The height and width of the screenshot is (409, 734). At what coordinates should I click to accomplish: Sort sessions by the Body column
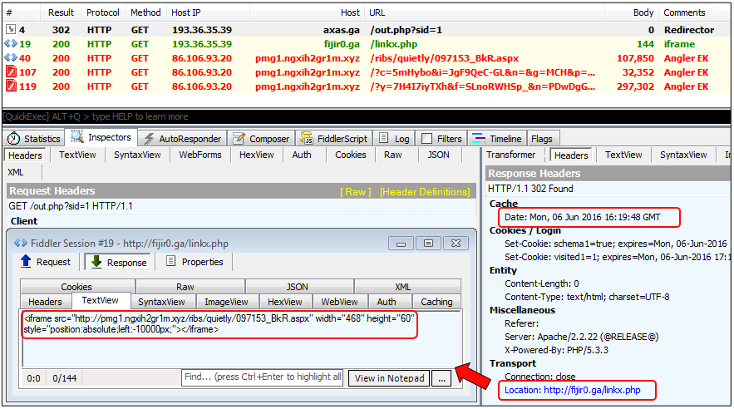click(x=643, y=12)
